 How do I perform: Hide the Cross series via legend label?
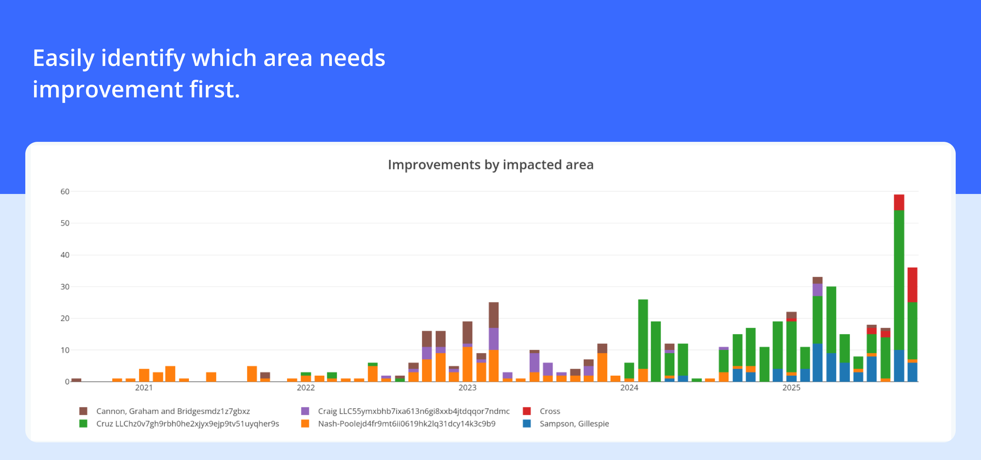point(550,411)
